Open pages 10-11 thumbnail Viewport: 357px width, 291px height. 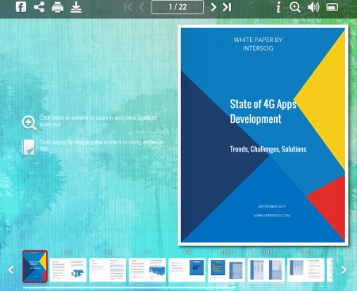tap(227, 270)
